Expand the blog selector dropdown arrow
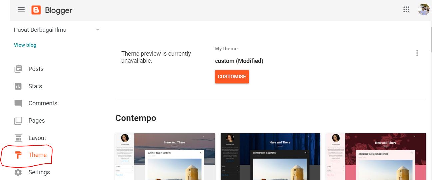This screenshot has width=432, height=180. 98,30
